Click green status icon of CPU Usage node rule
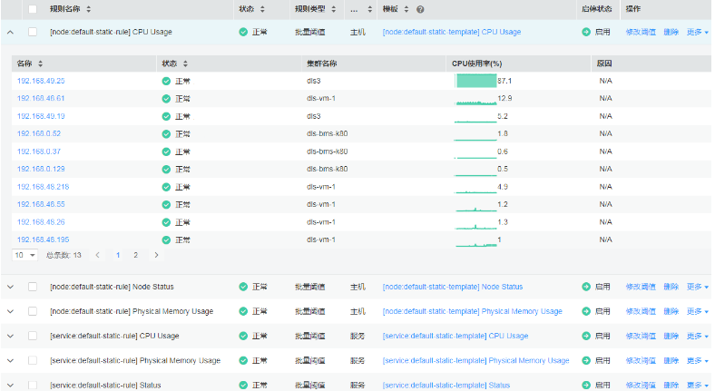Viewport: 715px width, 391px height. tap(243, 32)
